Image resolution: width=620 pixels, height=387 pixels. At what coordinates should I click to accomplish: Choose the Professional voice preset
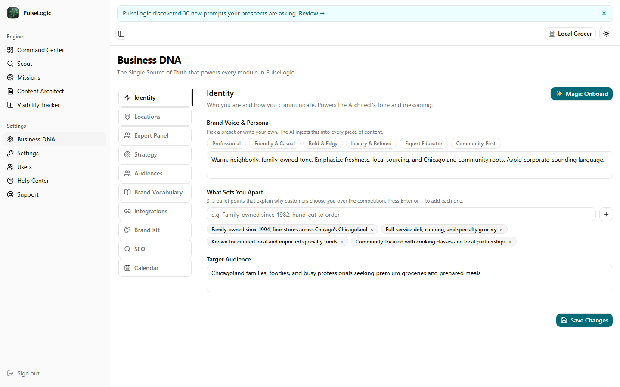point(226,144)
